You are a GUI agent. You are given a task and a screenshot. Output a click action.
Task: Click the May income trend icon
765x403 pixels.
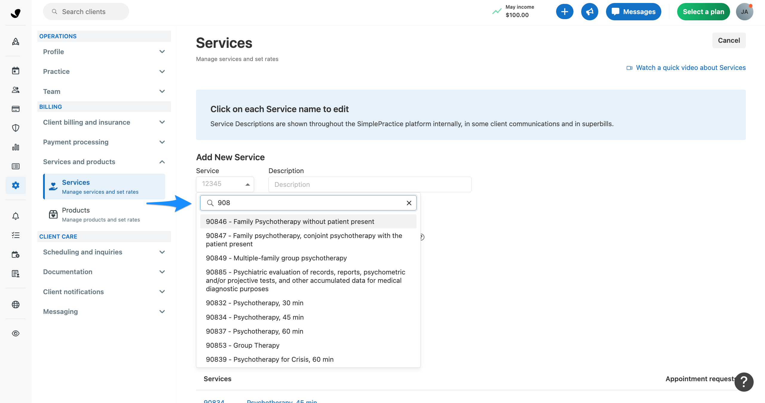[497, 11]
